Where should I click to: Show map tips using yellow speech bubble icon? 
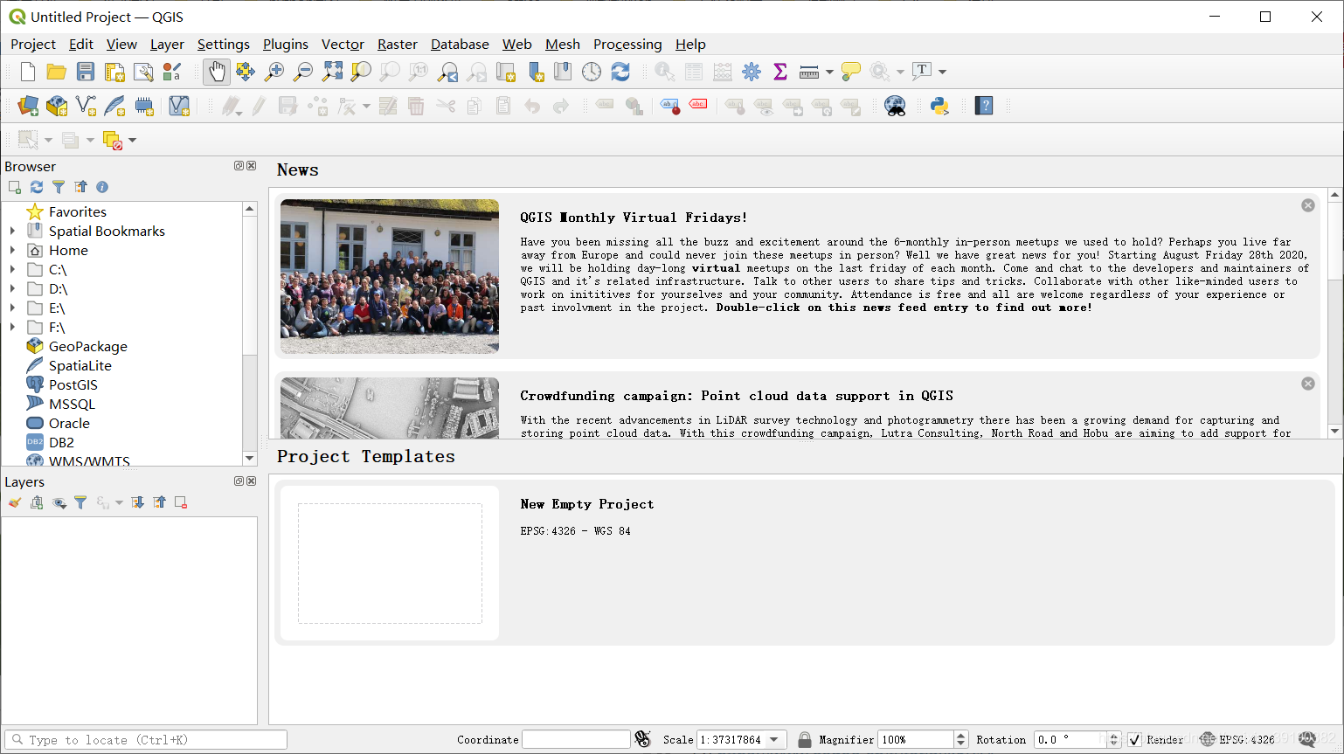tap(851, 72)
